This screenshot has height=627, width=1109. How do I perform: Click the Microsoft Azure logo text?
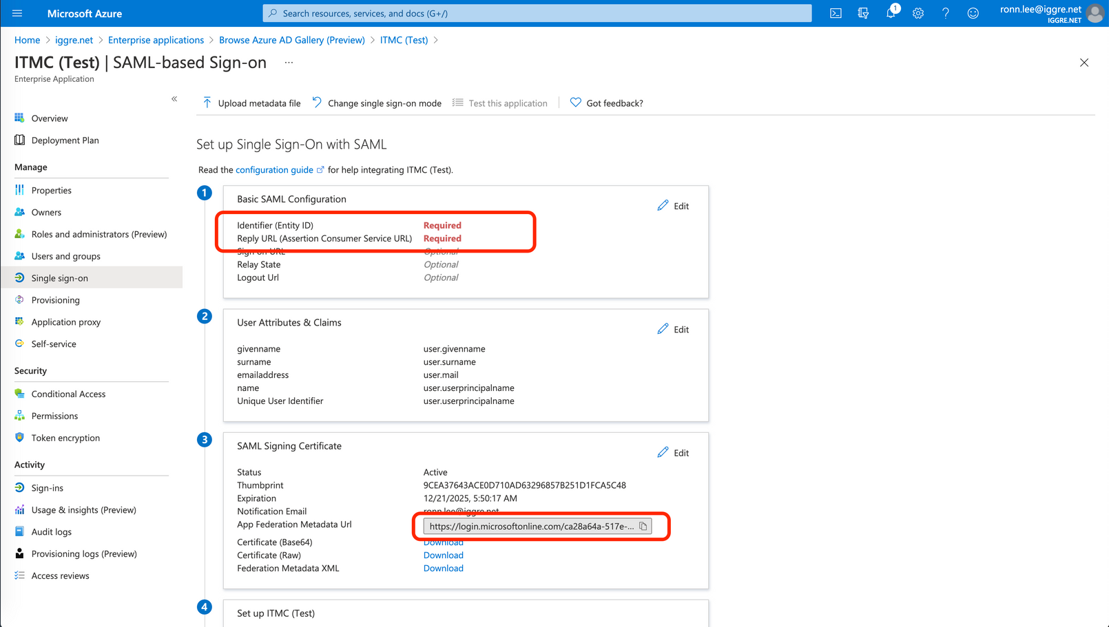tap(85, 13)
